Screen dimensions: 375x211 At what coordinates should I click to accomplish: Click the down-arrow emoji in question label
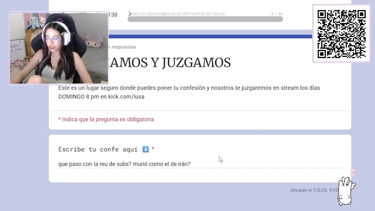click(x=146, y=149)
